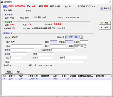113x97 pixels.
Task: Click the empty 收付日期 cell in row 1
Action: tap(100, 79)
